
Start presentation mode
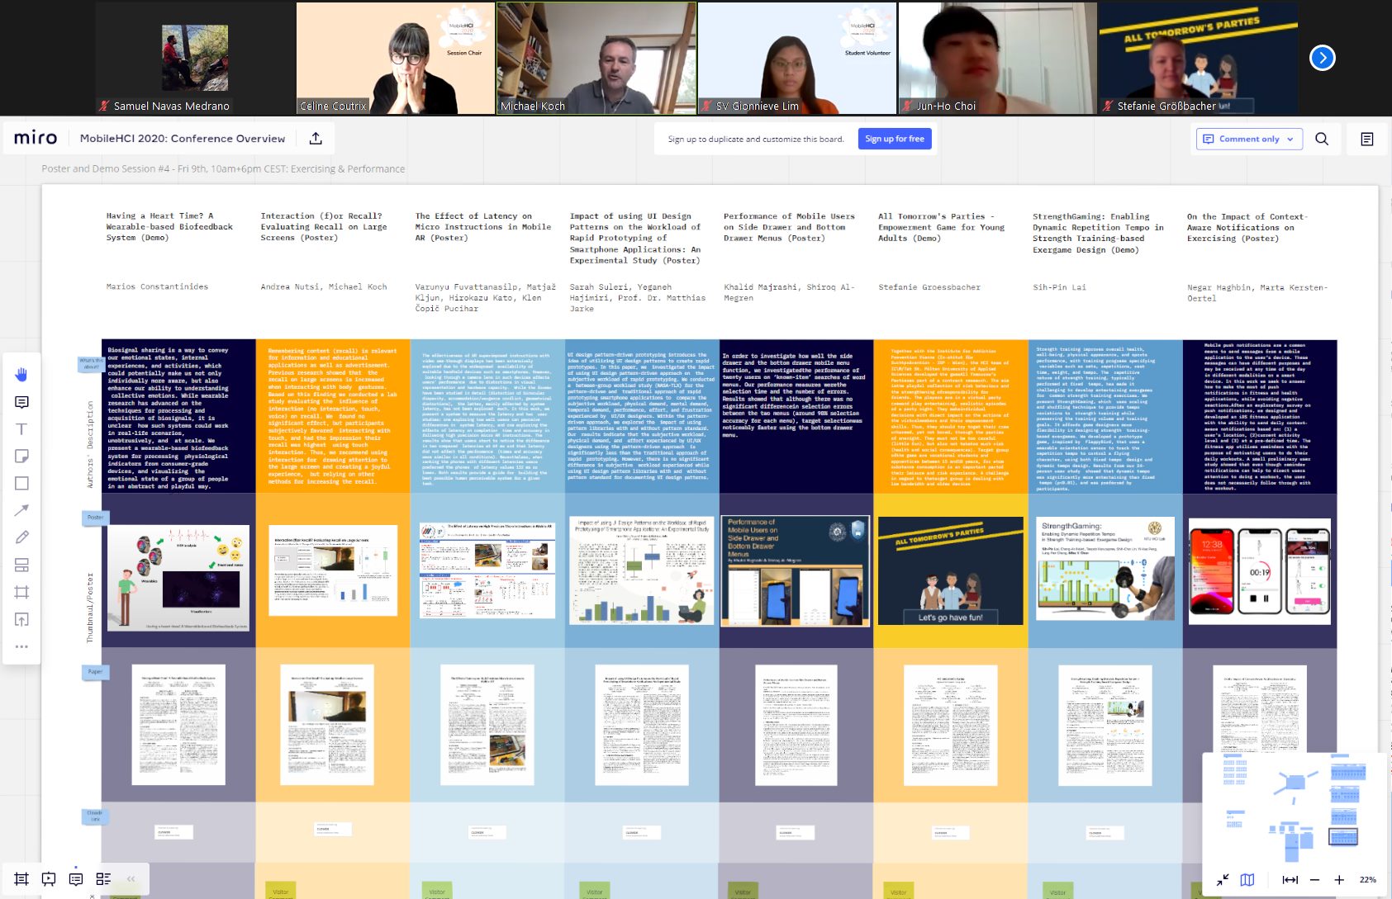click(49, 879)
